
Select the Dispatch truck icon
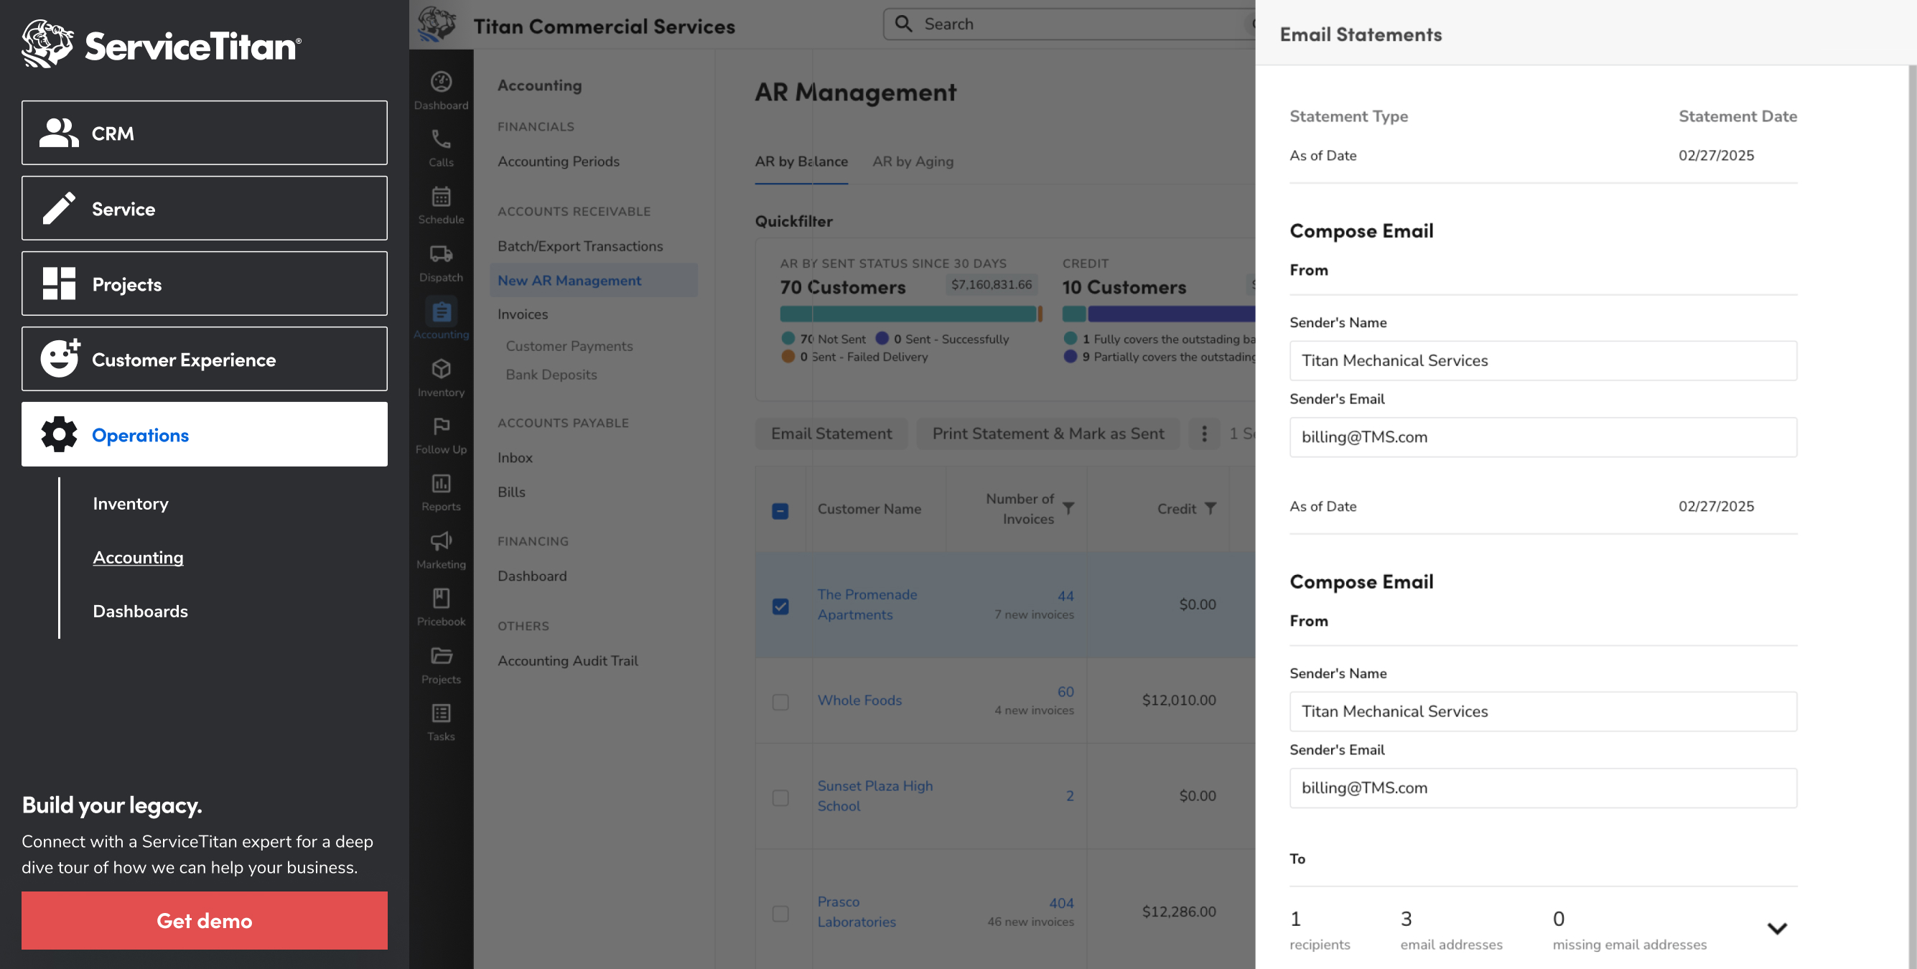(x=441, y=255)
